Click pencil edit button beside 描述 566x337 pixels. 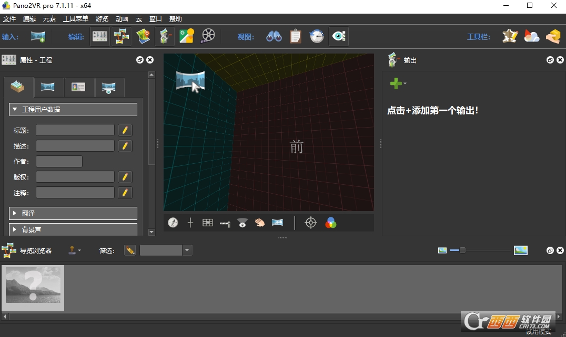click(x=125, y=146)
